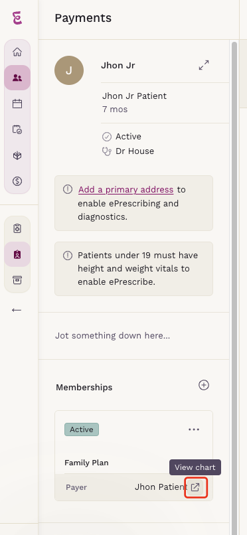Click the Active membership status badge
Viewport: 247px width, 535px height.
click(x=82, y=429)
